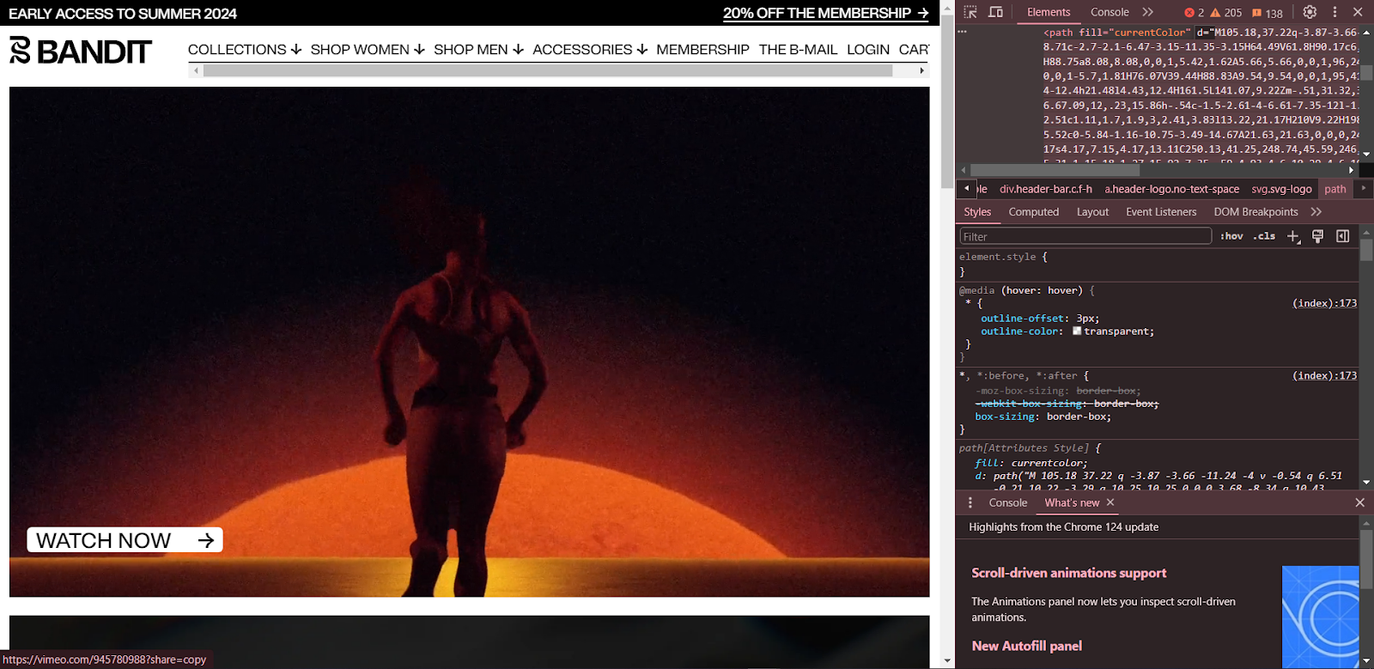
Task: Click the box-sizing: border-box declaration
Action: pos(1043,417)
